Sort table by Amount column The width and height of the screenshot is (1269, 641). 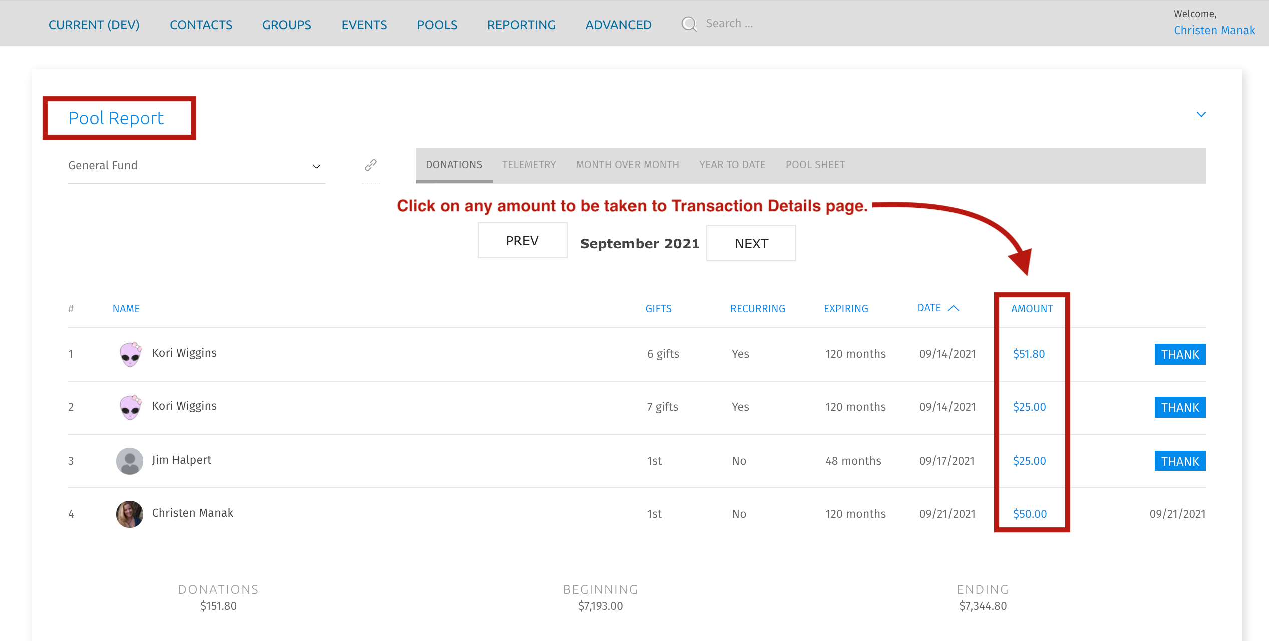(1032, 309)
